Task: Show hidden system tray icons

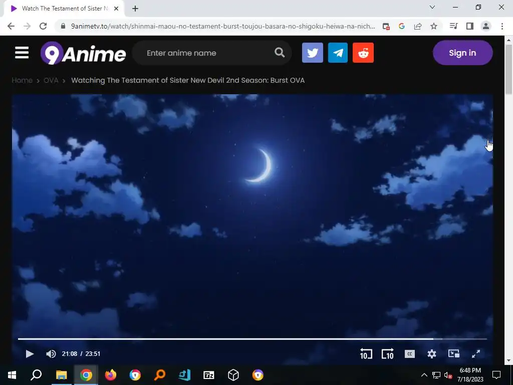Action: 424,375
